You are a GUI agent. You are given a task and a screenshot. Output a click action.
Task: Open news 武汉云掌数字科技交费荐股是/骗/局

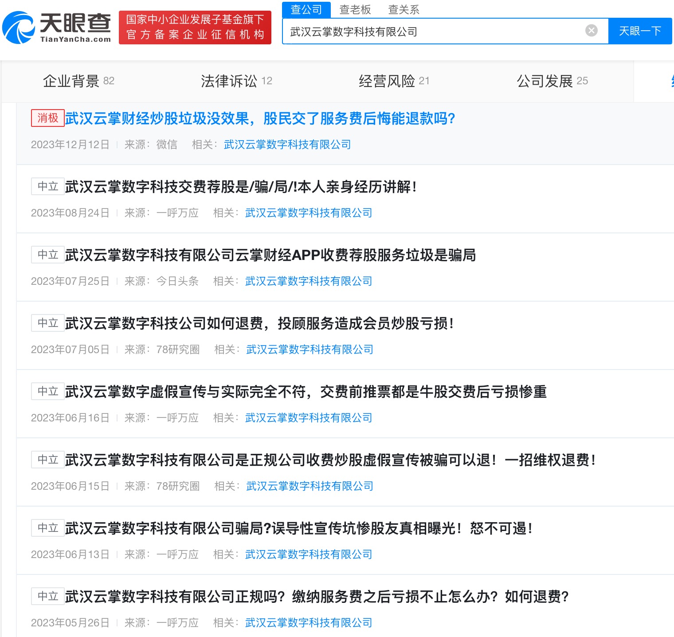click(241, 187)
